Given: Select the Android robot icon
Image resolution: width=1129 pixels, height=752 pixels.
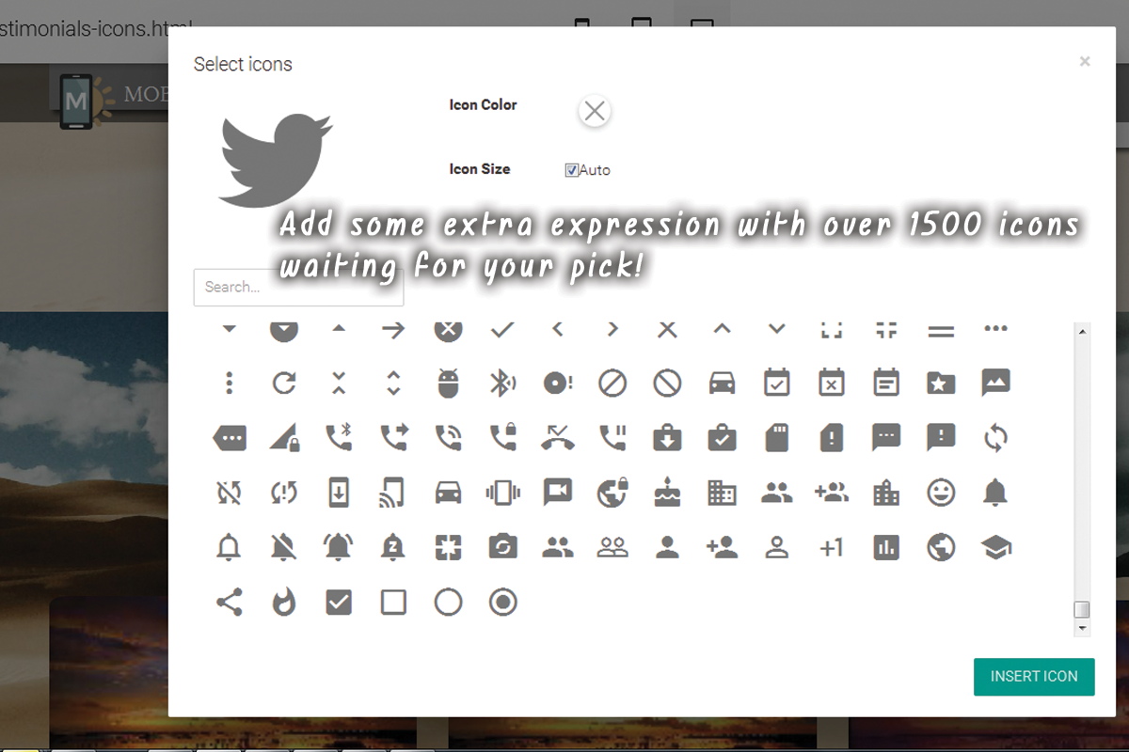Looking at the screenshot, I should [x=448, y=383].
